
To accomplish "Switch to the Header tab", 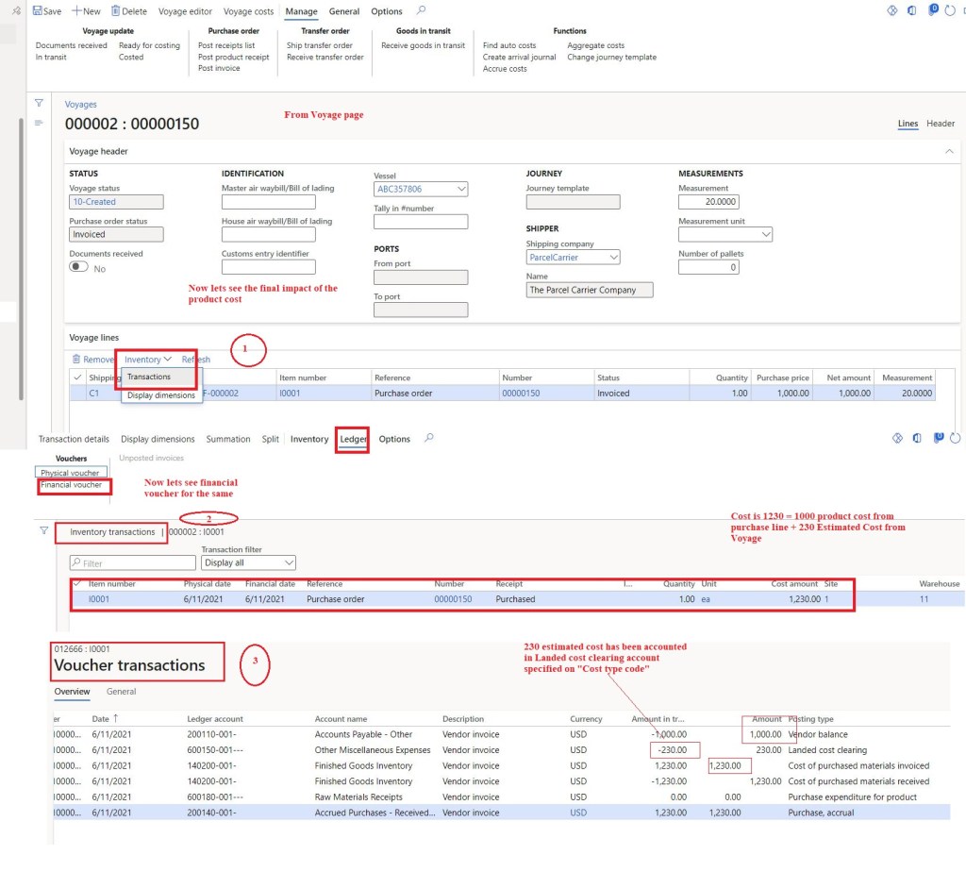I will point(940,124).
